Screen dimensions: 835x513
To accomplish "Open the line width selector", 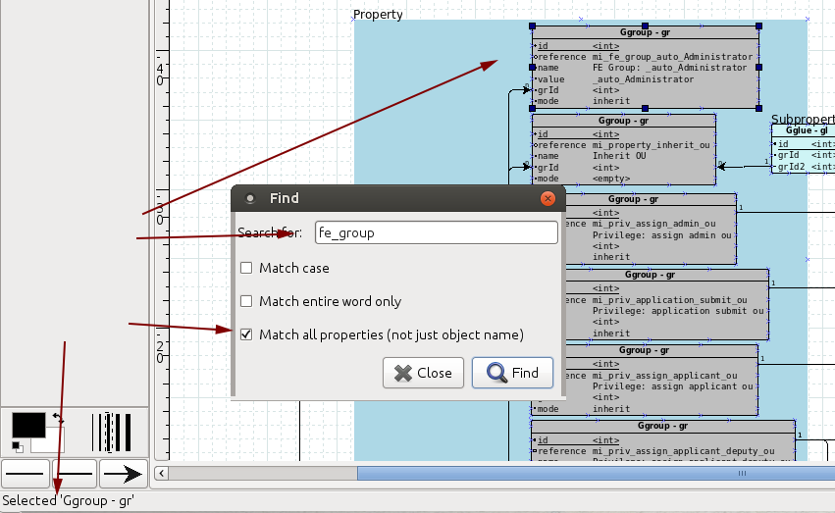I will [111, 432].
